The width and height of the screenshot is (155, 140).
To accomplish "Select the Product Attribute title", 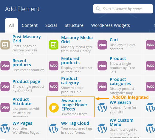I will click(x=22, y=101).
